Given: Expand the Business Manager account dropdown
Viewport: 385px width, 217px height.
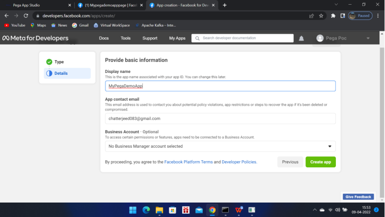Looking at the screenshot, I should click(220, 146).
